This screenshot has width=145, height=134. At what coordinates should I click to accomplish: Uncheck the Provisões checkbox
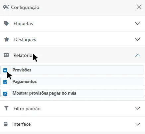[5, 70]
